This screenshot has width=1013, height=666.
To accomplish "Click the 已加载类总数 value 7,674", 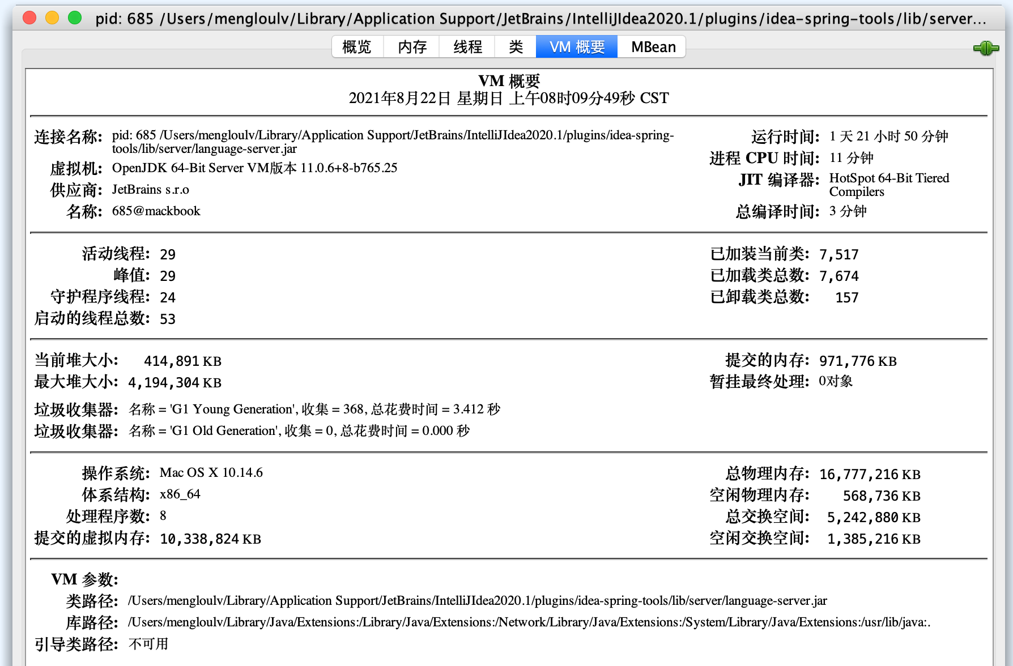I will point(839,276).
